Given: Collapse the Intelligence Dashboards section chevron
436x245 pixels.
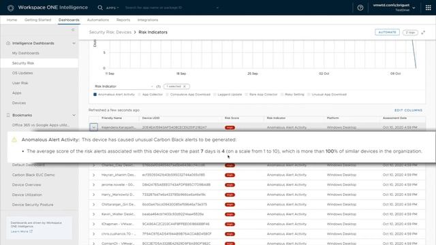Looking at the screenshot, I should 74,44.
